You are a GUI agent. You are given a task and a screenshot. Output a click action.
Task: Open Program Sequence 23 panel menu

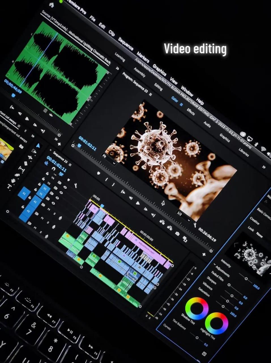click(150, 94)
